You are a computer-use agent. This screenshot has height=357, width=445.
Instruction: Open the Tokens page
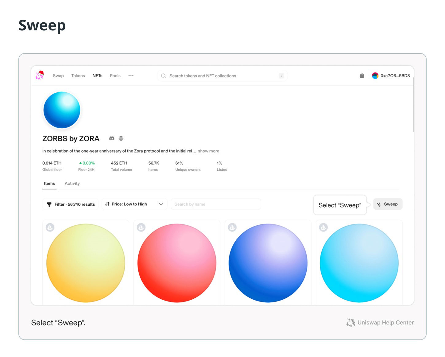tap(78, 76)
